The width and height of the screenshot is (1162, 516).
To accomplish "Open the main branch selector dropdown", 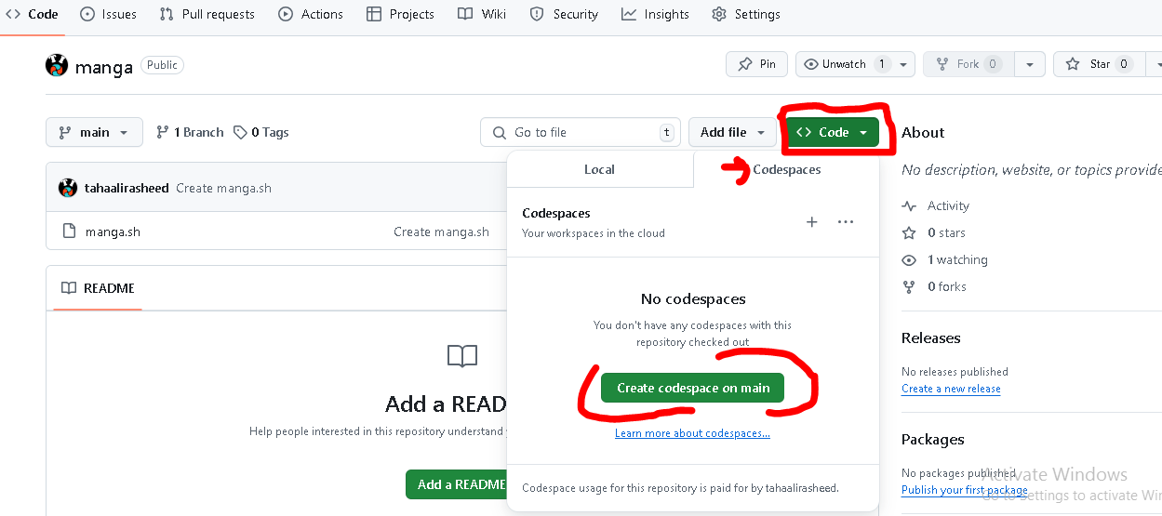I will pos(94,132).
